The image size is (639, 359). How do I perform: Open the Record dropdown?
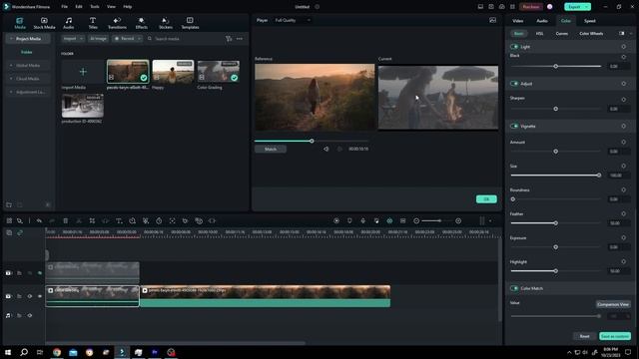[x=128, y=38]
